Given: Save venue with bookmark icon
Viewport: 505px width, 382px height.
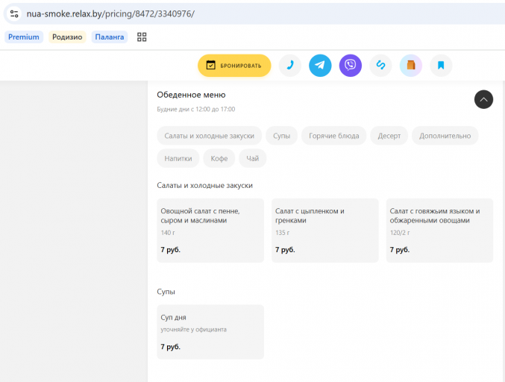Looking at the screenshot, I should (x=441, y=66).
